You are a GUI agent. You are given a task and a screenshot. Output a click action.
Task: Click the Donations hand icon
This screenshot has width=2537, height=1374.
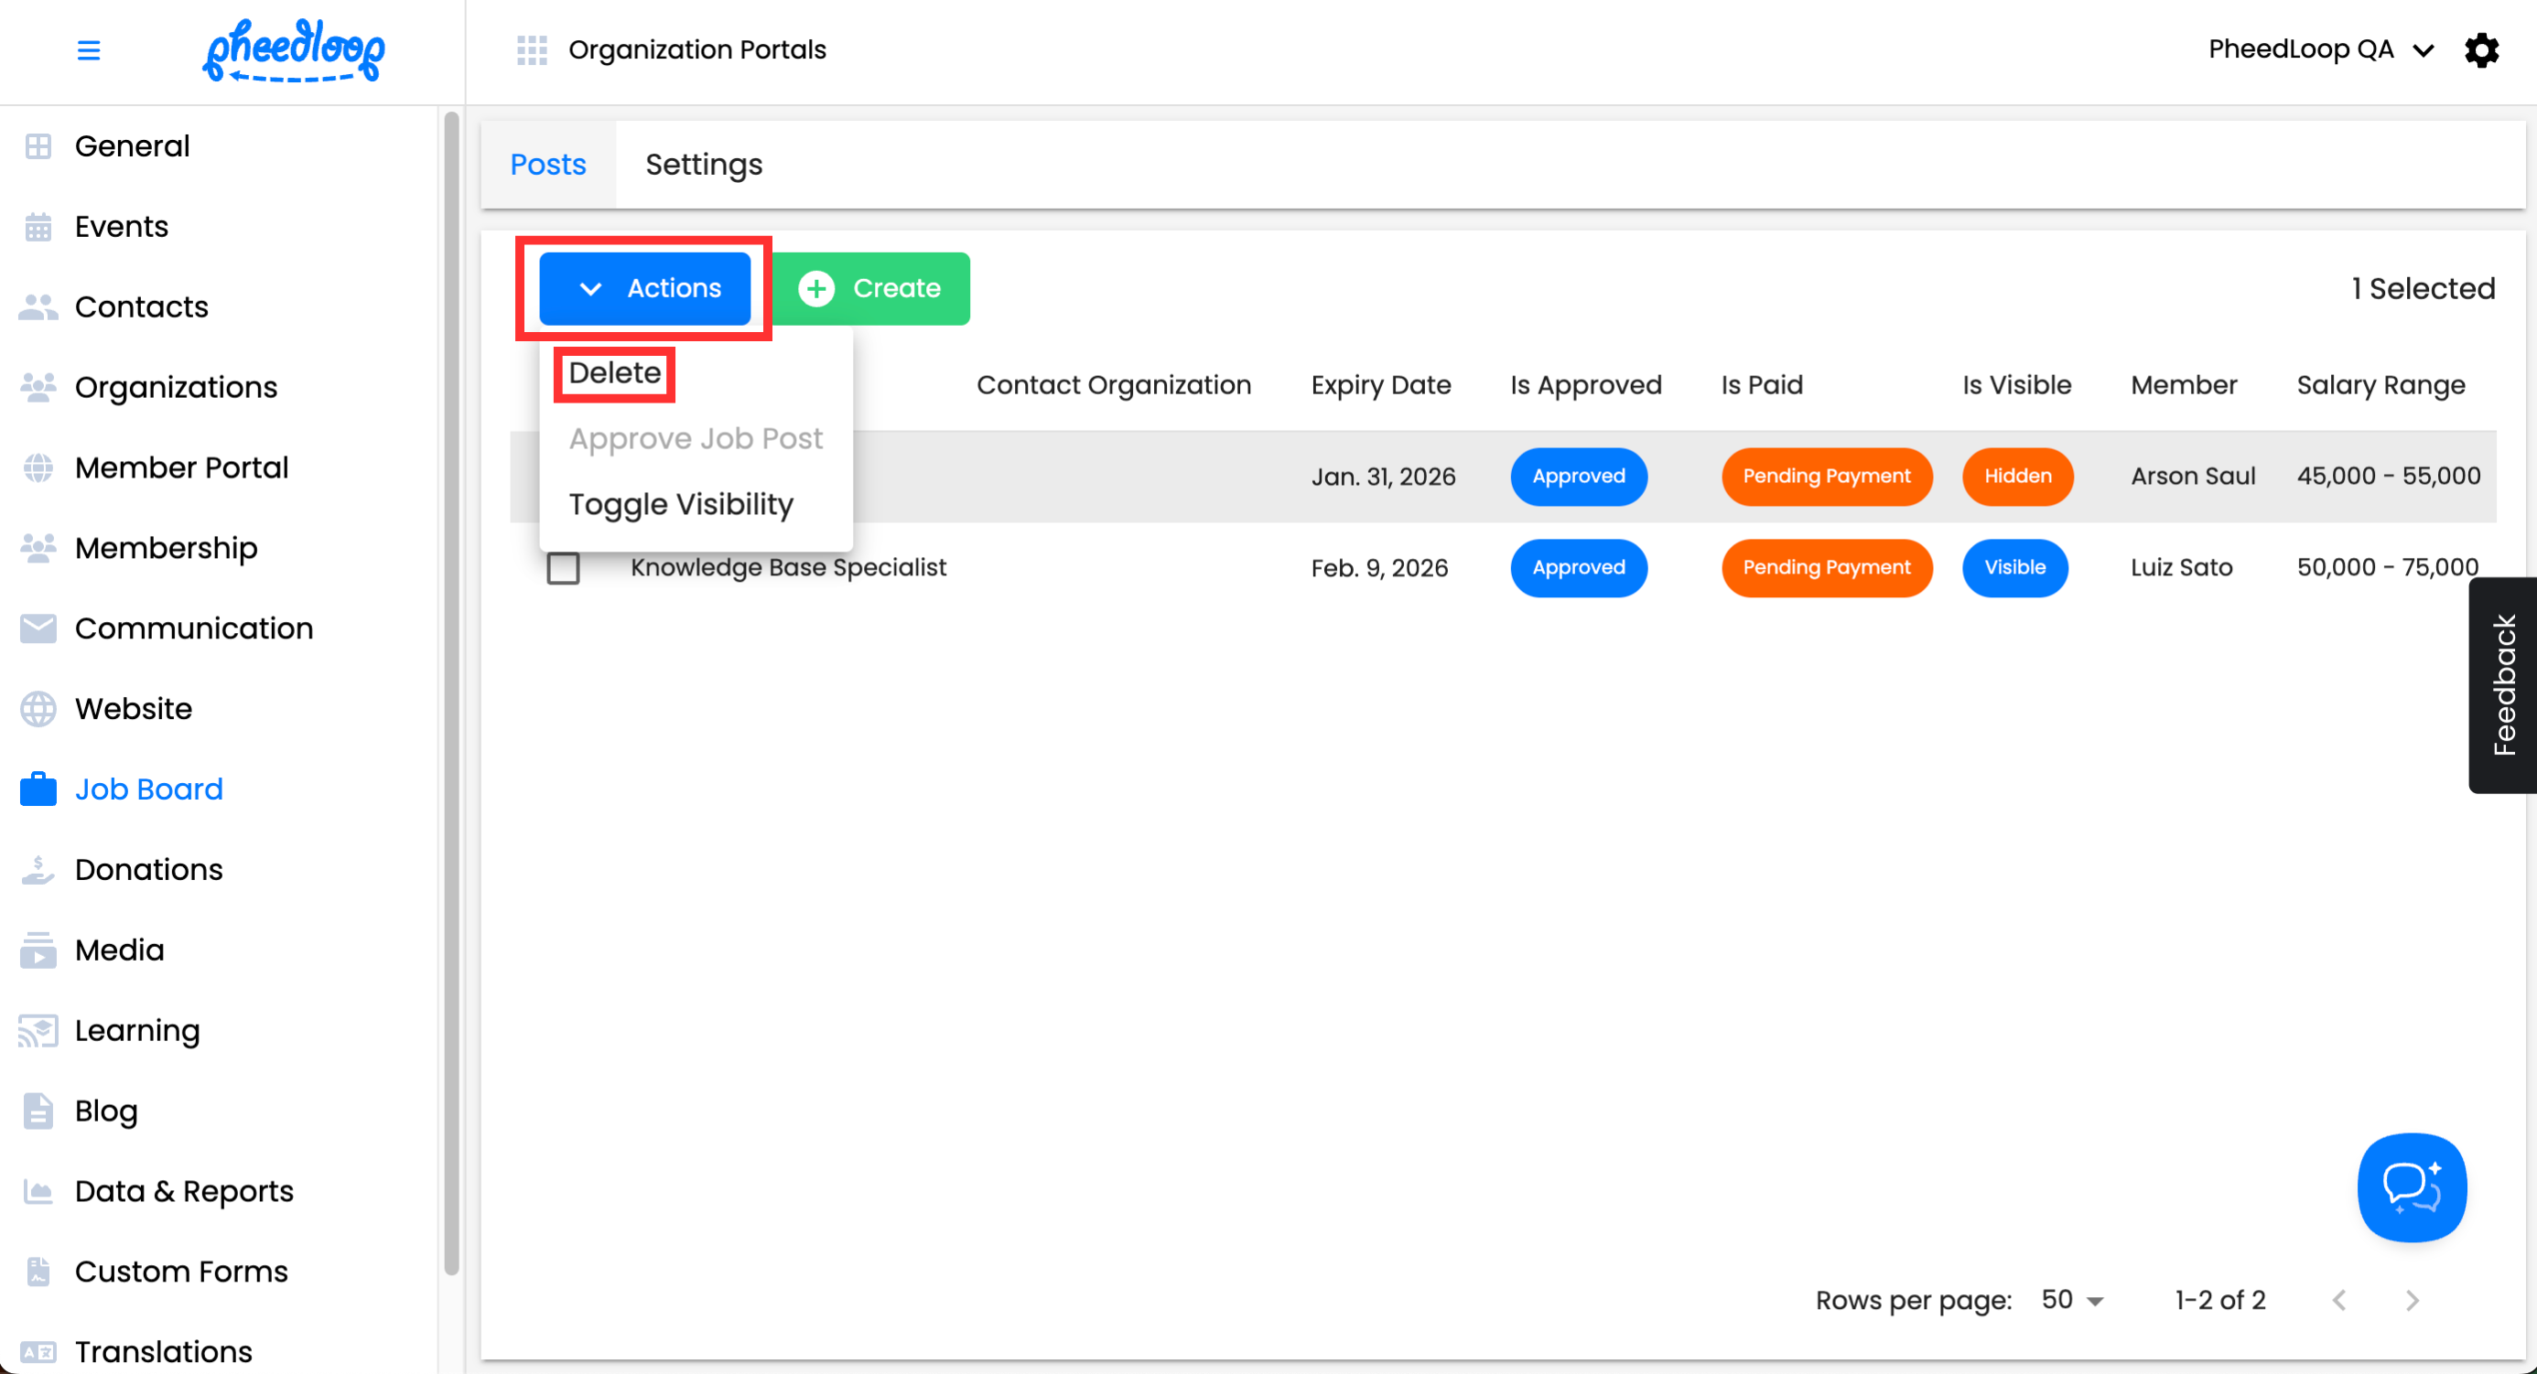point(38,870)
